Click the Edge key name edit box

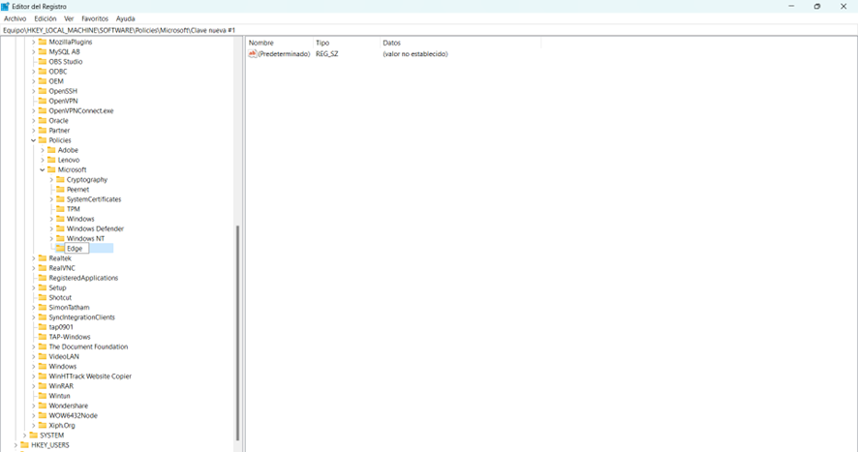coord(77,249)
